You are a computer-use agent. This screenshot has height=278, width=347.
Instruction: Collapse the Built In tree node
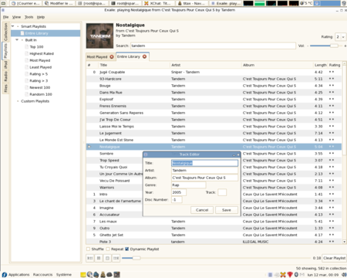click(x=17, y=40)
